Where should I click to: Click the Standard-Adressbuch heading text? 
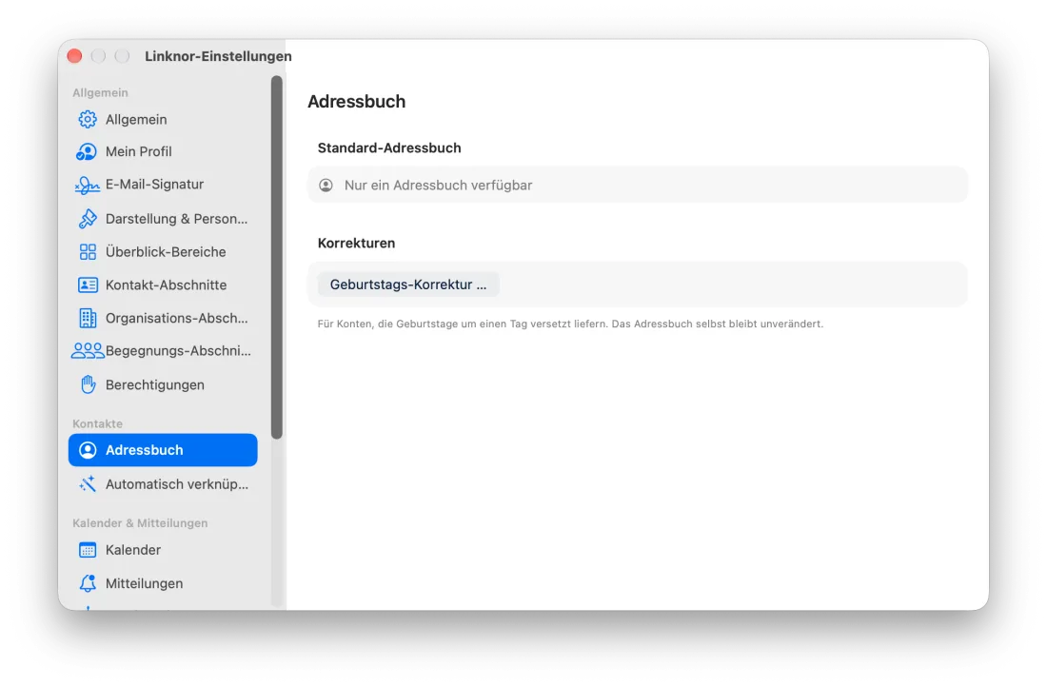tap(389, 147)
